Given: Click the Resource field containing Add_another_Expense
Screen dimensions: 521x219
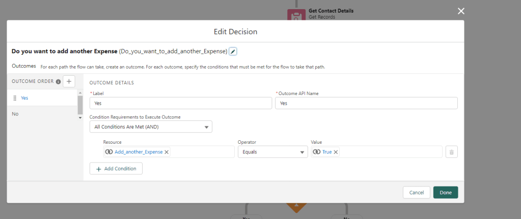Looking at the screenshot, I should [201, 152].
